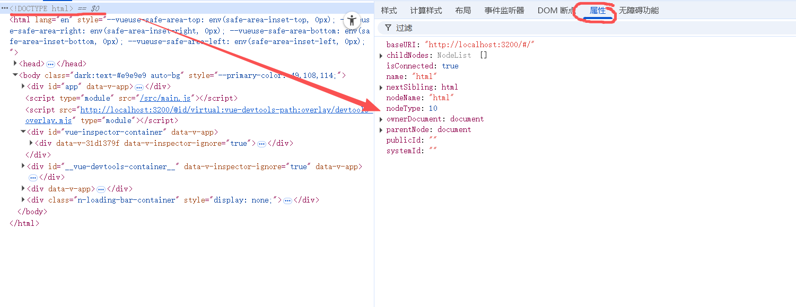Image resolution: width=796 pixels, height=307 pixels.
Task: Click the isConnected true value
Action: pos(450,66)
